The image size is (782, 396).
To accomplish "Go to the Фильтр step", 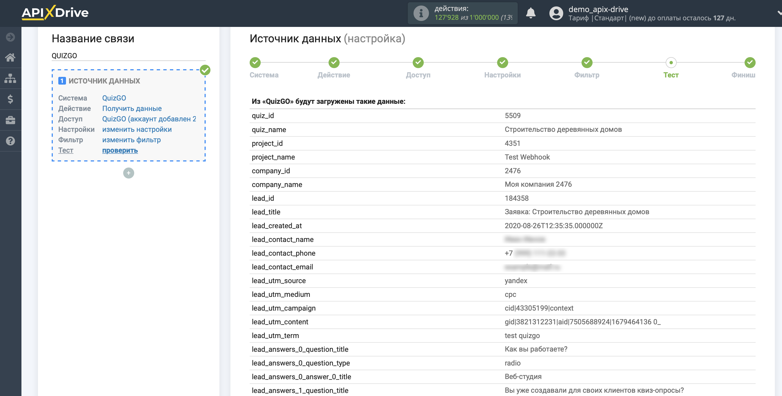I will coord(586,63).
